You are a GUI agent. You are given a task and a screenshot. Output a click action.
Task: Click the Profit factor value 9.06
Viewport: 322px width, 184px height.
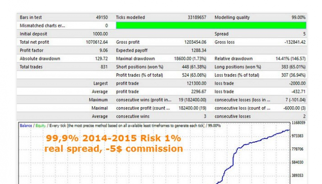pos(103,50)
